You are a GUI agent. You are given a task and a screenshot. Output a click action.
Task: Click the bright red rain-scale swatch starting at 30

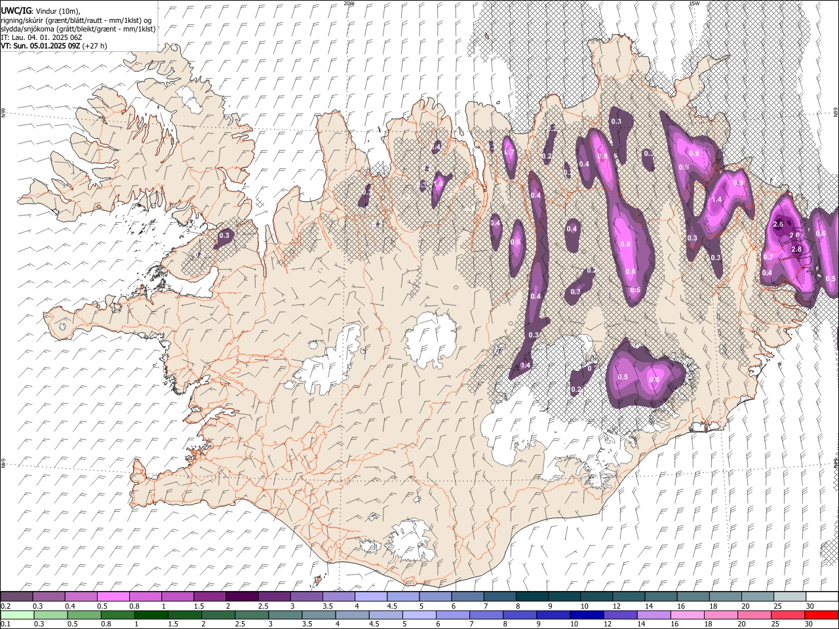[x=821, y=615]
